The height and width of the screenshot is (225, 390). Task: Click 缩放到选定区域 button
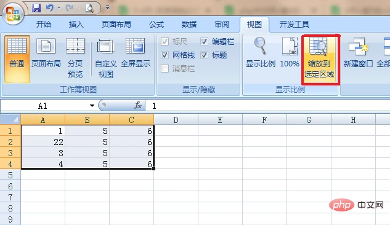(x=319, y=59)
